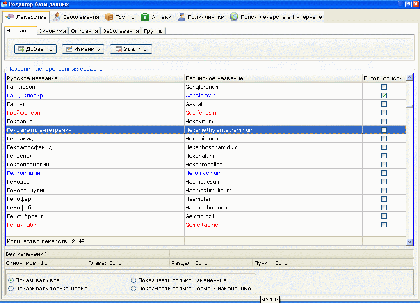Click the box icon on Группы tab

tap(109, 17)
